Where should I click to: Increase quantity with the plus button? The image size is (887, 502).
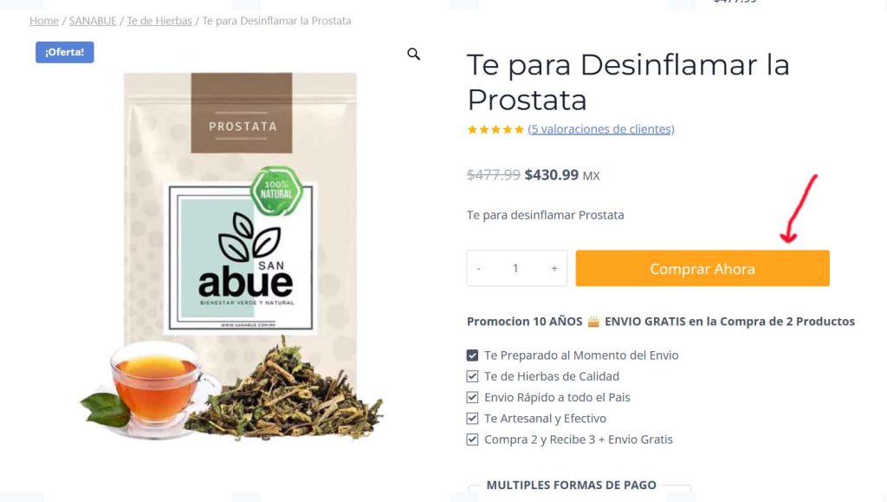(554, 268)
